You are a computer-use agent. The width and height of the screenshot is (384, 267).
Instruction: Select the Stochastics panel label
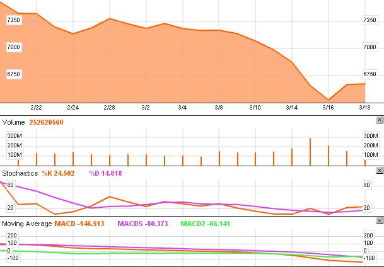click(20, 173)
